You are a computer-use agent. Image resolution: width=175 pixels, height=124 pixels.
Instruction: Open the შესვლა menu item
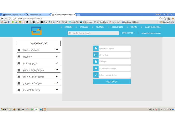[134, 27]
